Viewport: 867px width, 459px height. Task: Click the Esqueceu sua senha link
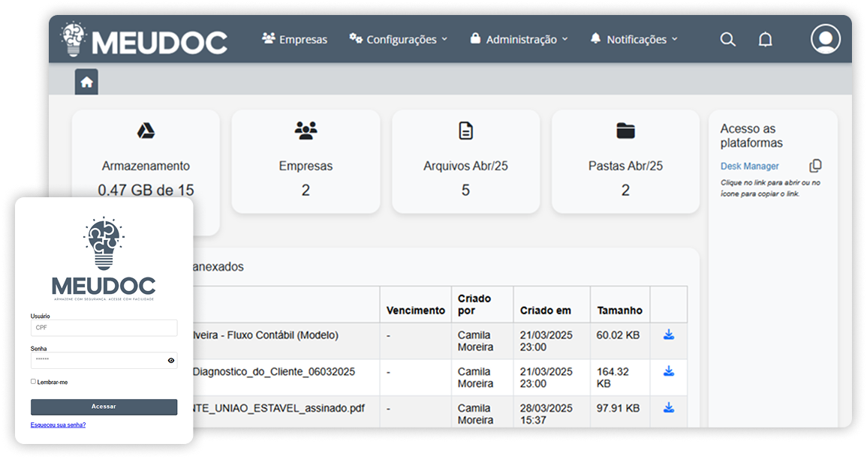(x=58, y=424)
